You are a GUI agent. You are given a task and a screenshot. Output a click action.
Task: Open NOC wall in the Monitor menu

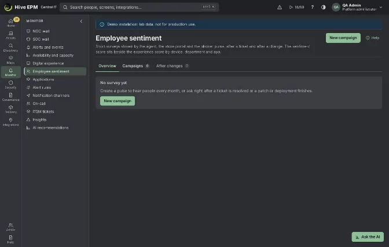(55, 31)
